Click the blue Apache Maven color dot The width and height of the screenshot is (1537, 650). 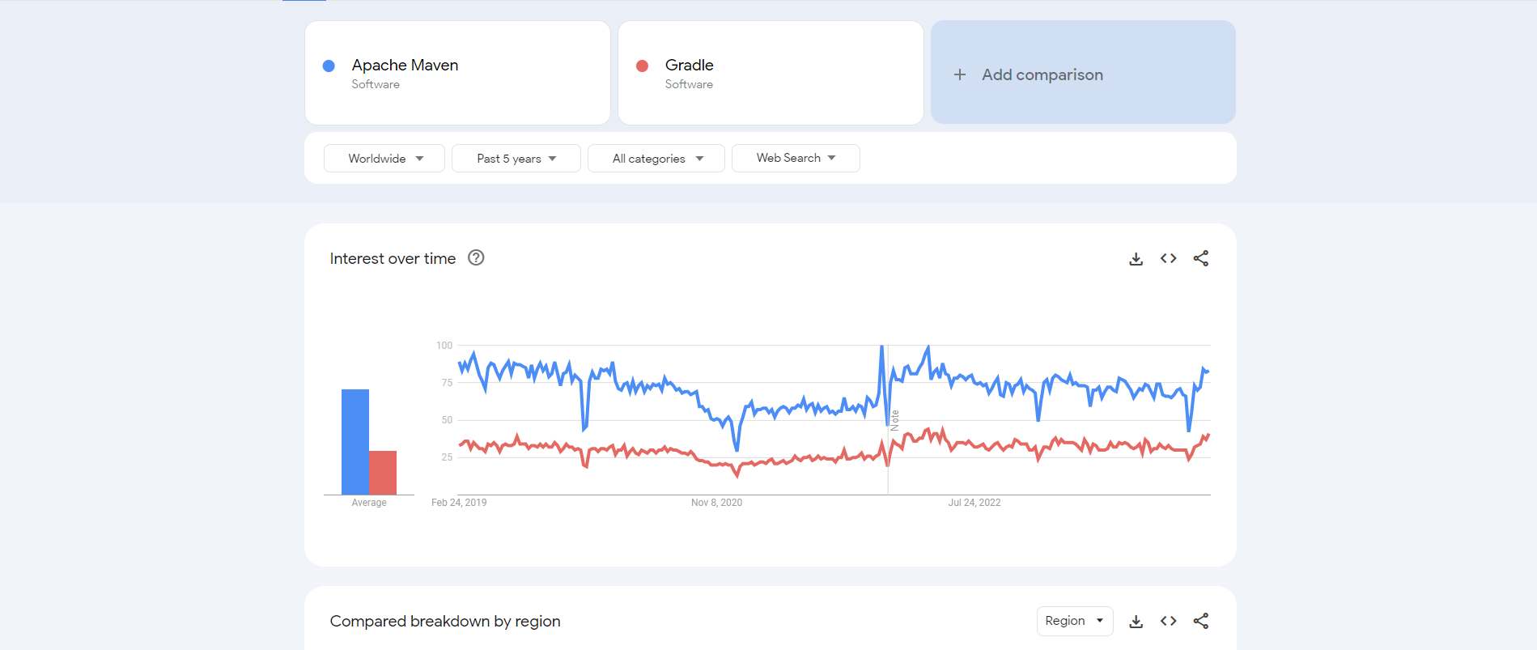329,66
